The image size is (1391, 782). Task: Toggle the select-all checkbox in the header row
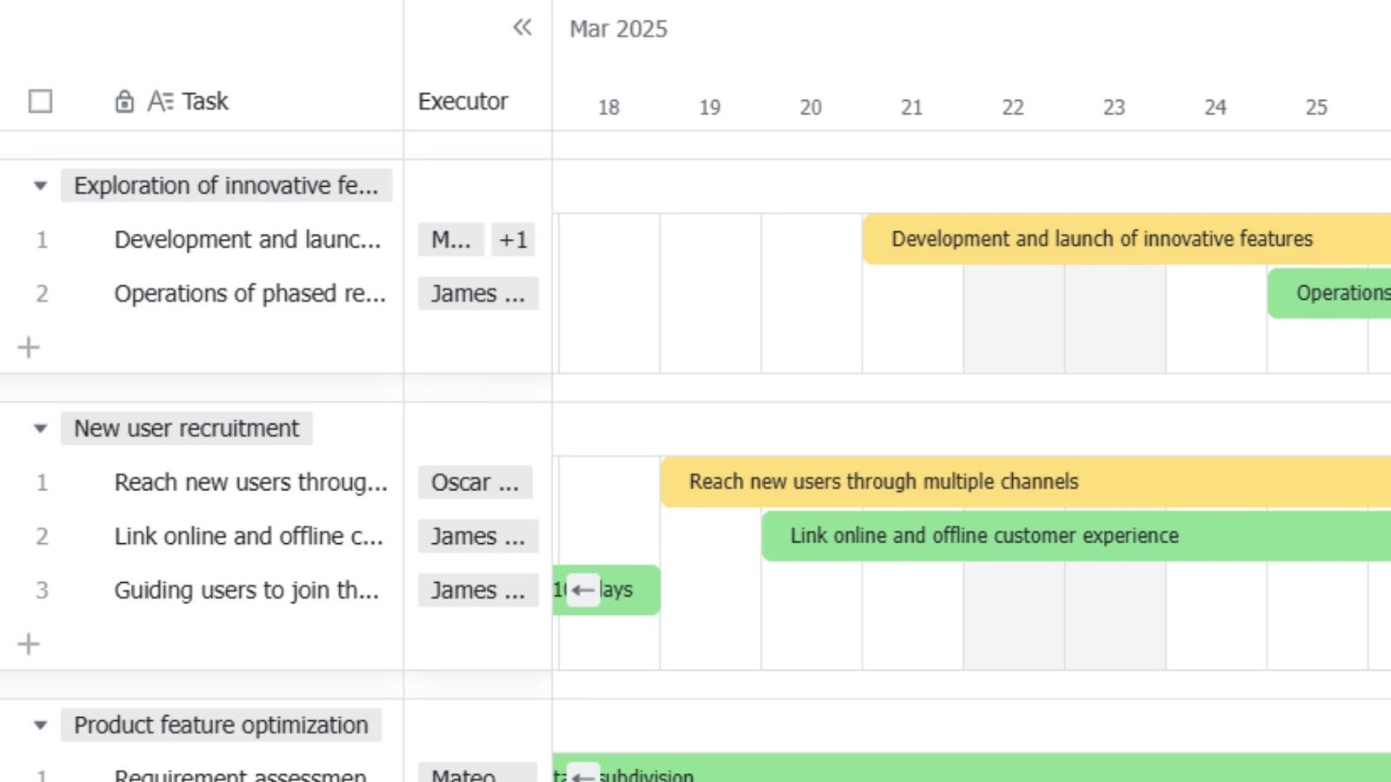click(x=39, y=102)
